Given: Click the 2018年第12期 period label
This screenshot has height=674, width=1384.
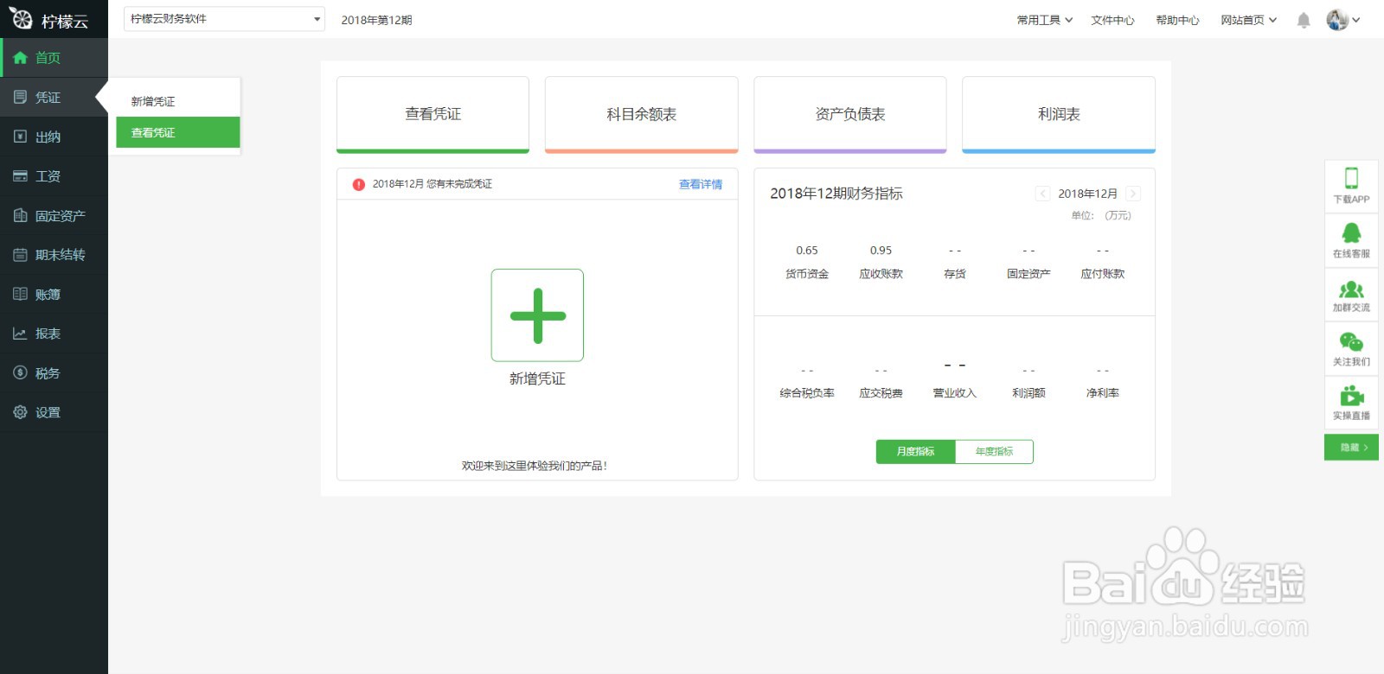Looking at the screenshot, I should (376, 20).
